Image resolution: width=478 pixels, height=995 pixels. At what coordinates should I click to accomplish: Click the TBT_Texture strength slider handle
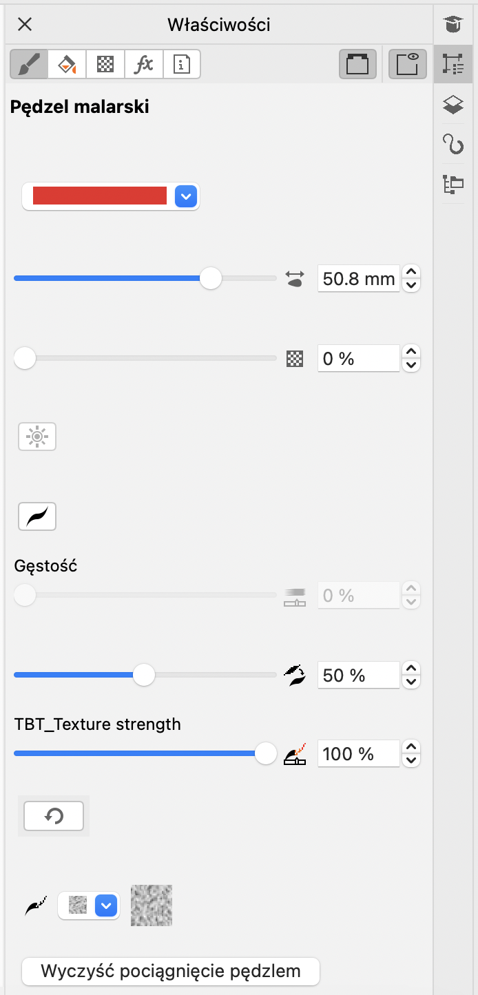click(x=265, y=754)
